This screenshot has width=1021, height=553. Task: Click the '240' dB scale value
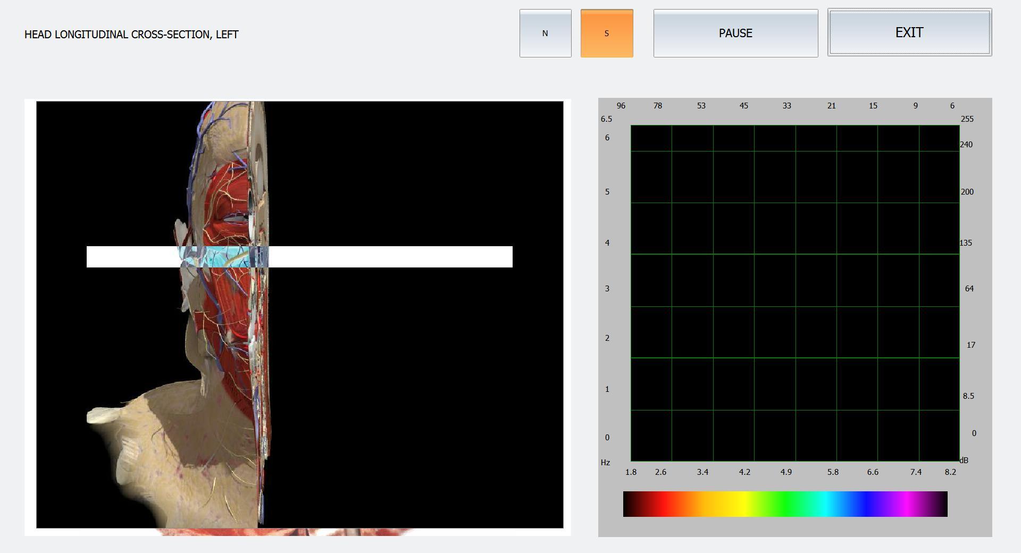click(x=966, y=145)
